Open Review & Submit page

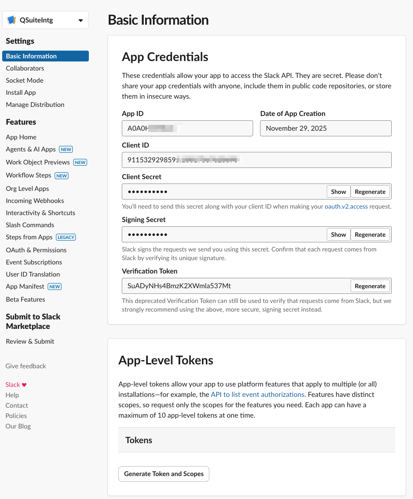pyautogui.click(x=30, y=341)
